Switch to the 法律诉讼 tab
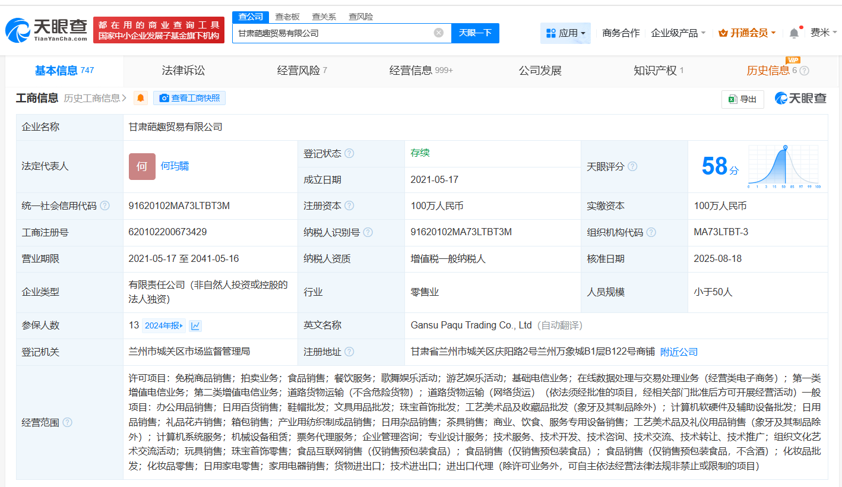This screenshot has width=842, height=487. click(x=183, y=71)
